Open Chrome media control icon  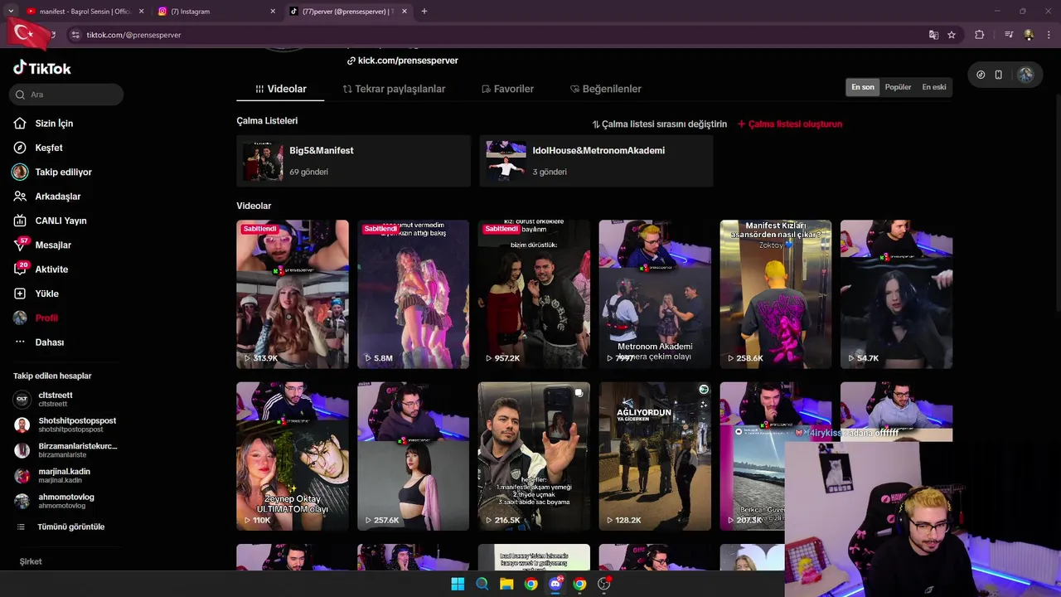(1009, 35)
